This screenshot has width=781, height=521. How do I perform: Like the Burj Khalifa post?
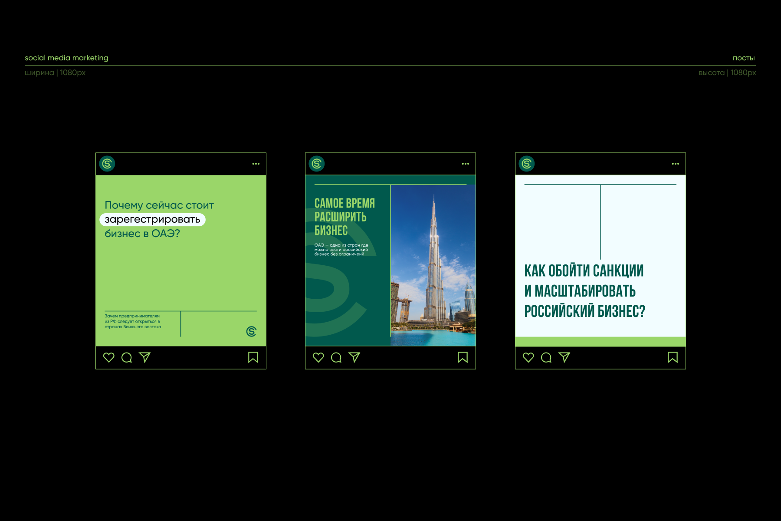click(318, 357)
